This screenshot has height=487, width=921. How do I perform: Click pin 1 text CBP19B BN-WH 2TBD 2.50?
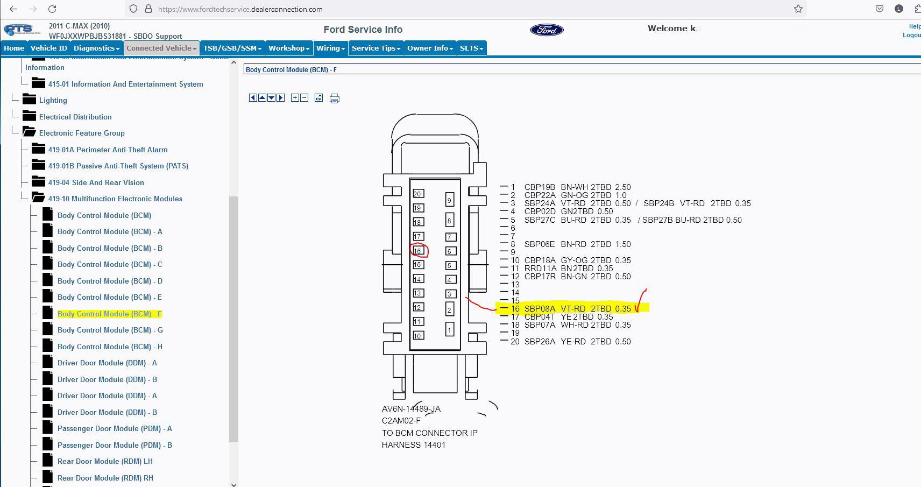click(578, 187)
